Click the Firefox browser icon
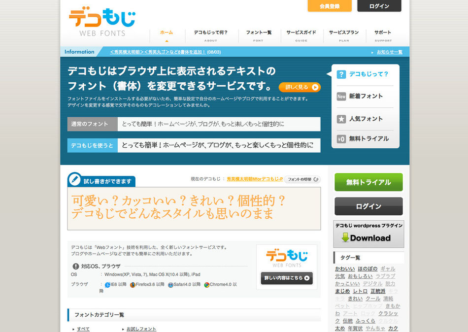The width and height of the screenshot is (468, 332). tap(133, 285)
